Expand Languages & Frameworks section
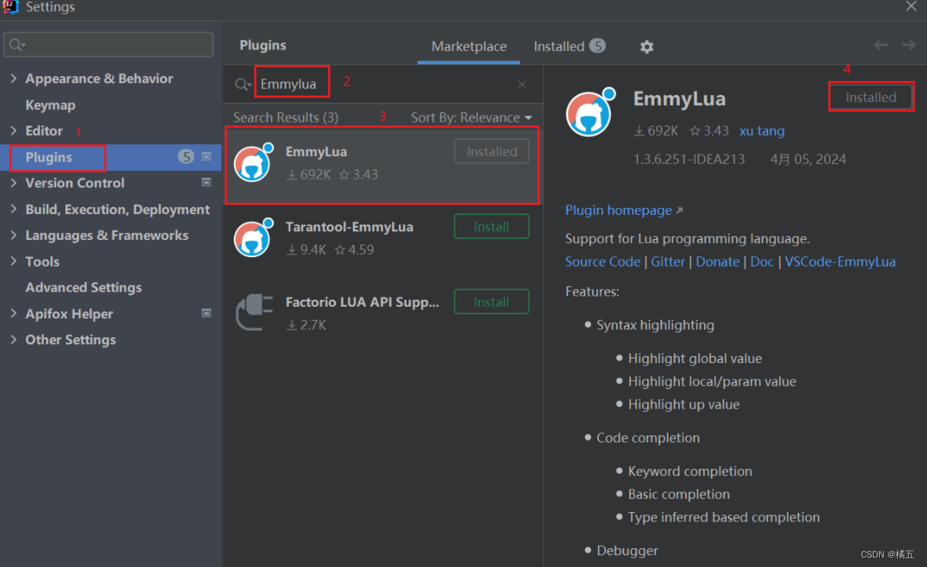The width and height of the screenshot is (927, 567). tap(13, 234)
